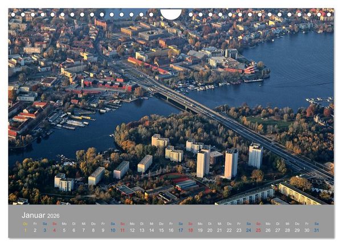This screenshot has width=342, height=246.
Task: Select day 13 in the calendar row
Action: [x=142, y=230]
